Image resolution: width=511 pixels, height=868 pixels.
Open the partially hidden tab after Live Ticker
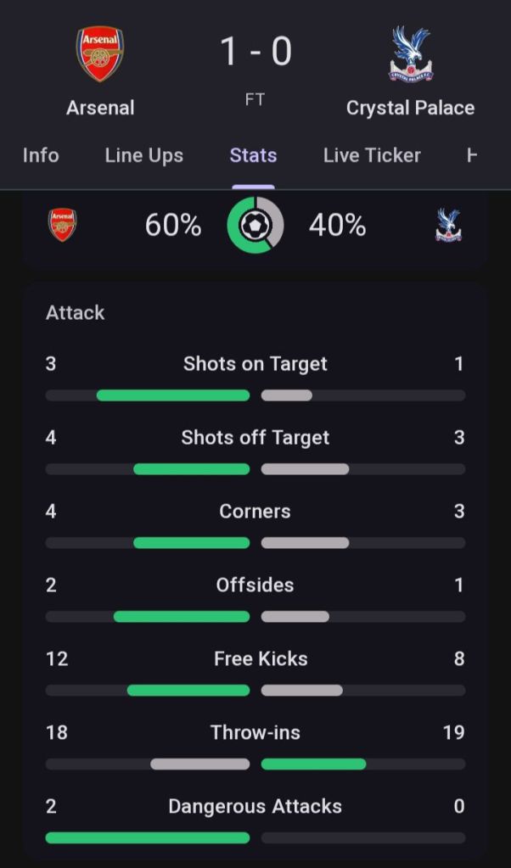click(x=473, y=155)
